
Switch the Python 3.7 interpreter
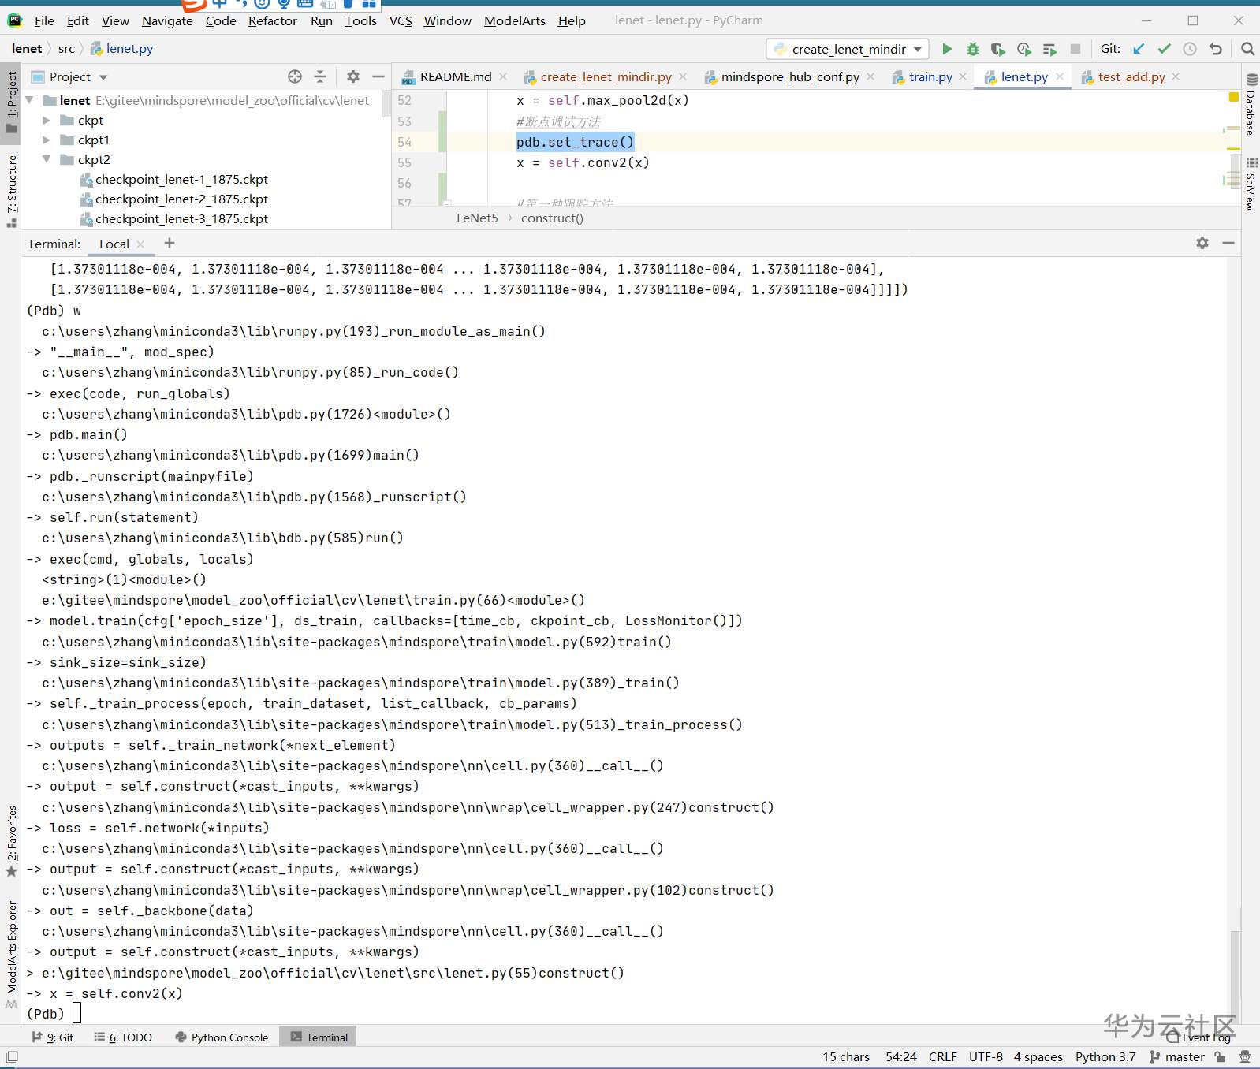[x=1105, y=1057]
